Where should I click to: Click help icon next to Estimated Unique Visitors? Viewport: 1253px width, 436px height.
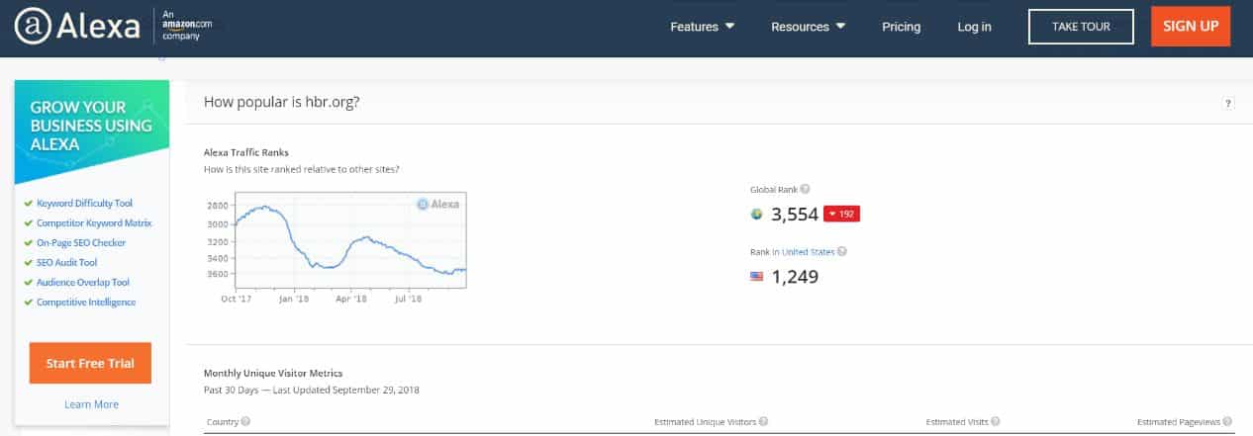(x=763, y=422)
